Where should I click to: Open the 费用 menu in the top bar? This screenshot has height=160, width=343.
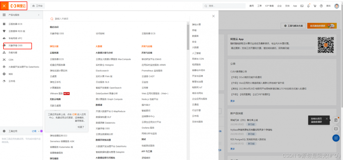pyautogui.click(x=252, y=6)
